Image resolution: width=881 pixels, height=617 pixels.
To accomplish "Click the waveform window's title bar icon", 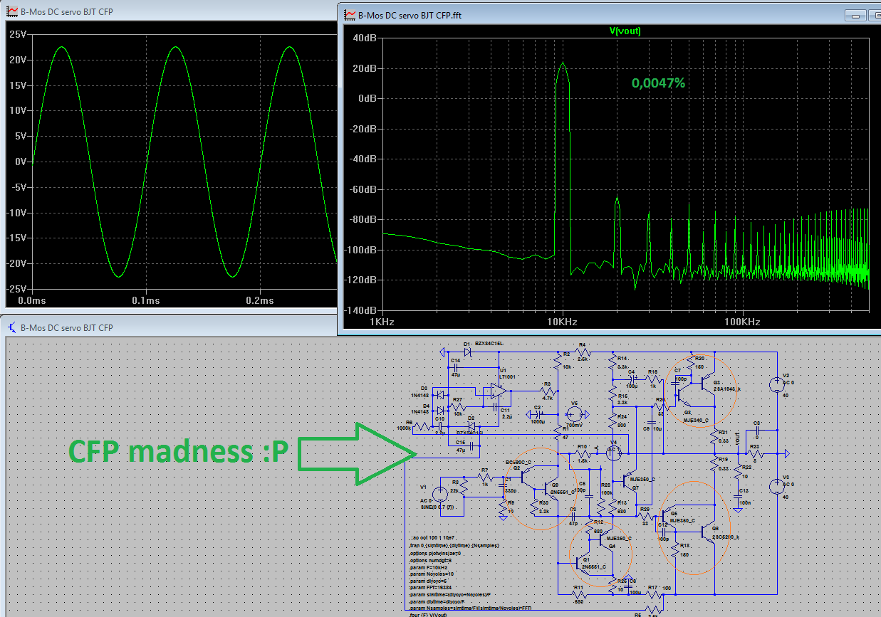I will coord(12,12).
